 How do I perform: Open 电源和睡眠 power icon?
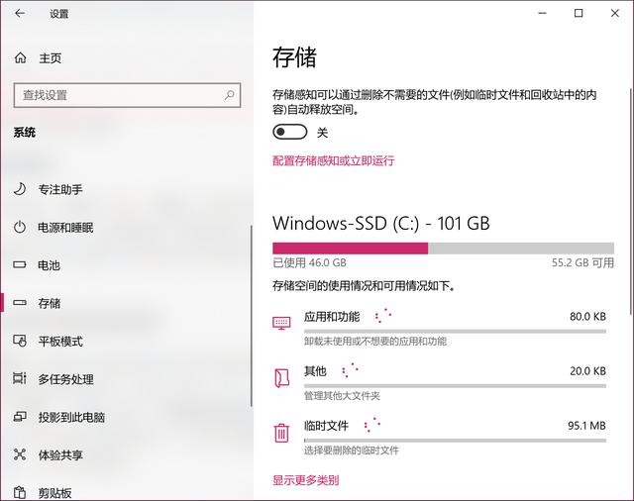tap(20, 227)
